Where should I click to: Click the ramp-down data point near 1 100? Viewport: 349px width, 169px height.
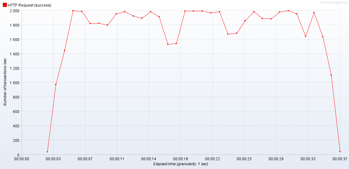point(331,75)
